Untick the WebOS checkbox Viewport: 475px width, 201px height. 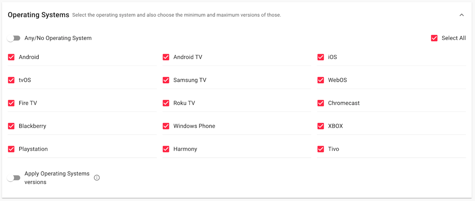(321, 80)
